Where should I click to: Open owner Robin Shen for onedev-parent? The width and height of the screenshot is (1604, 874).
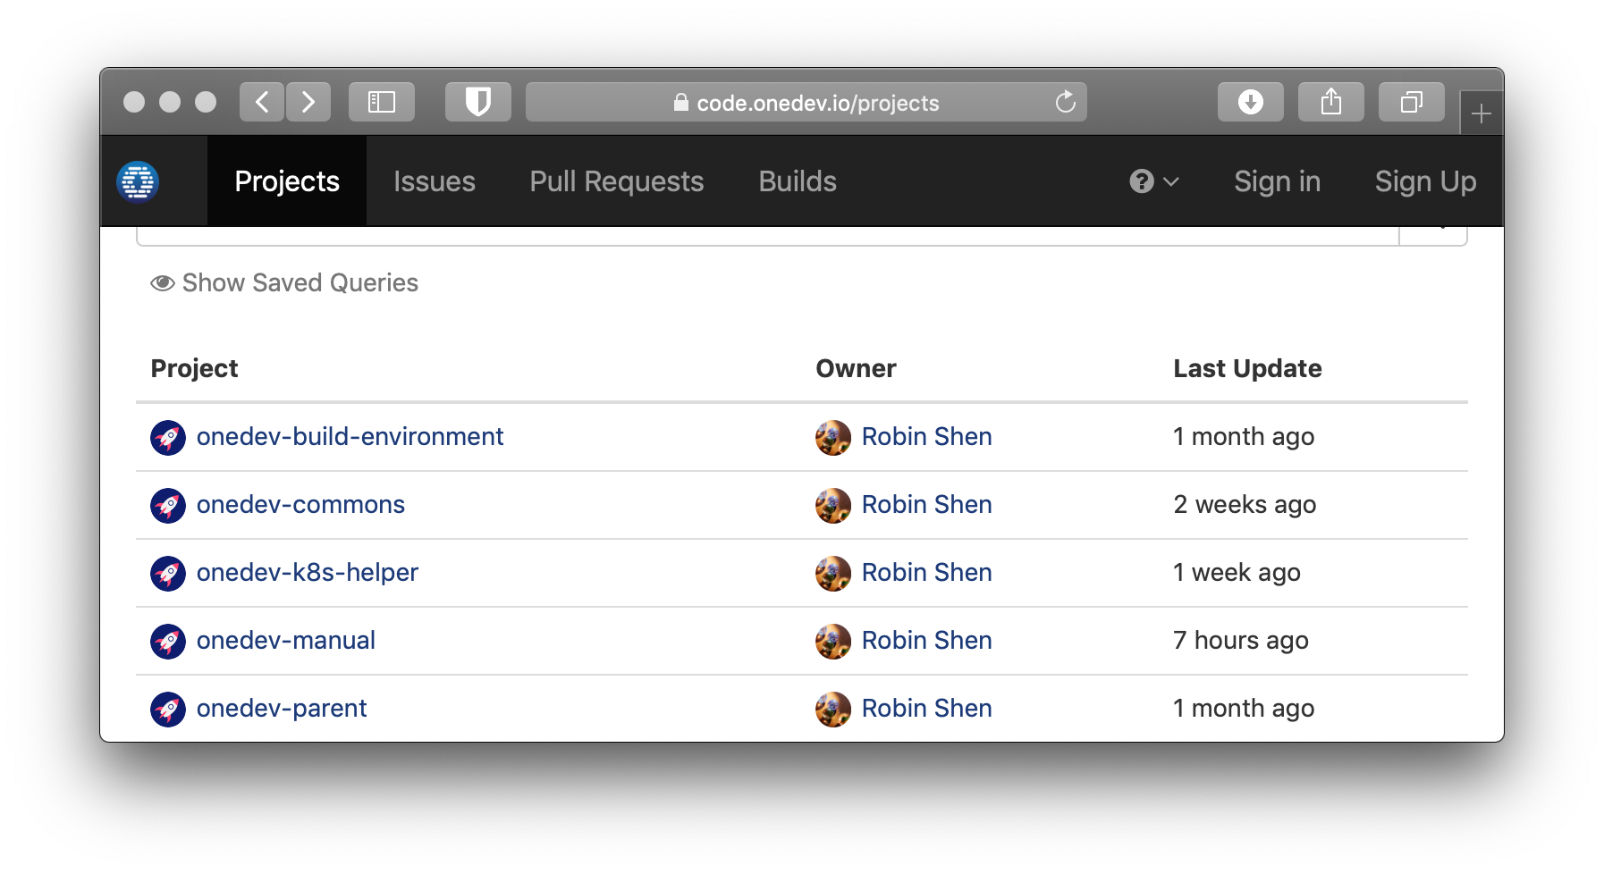point(927,708)
